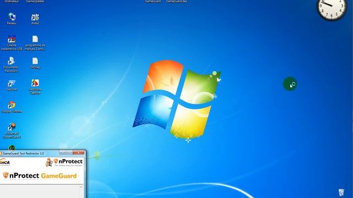353x198 pixels.
Task: Click the scroll up arrow in redirector window
Action: pos(81,187)
